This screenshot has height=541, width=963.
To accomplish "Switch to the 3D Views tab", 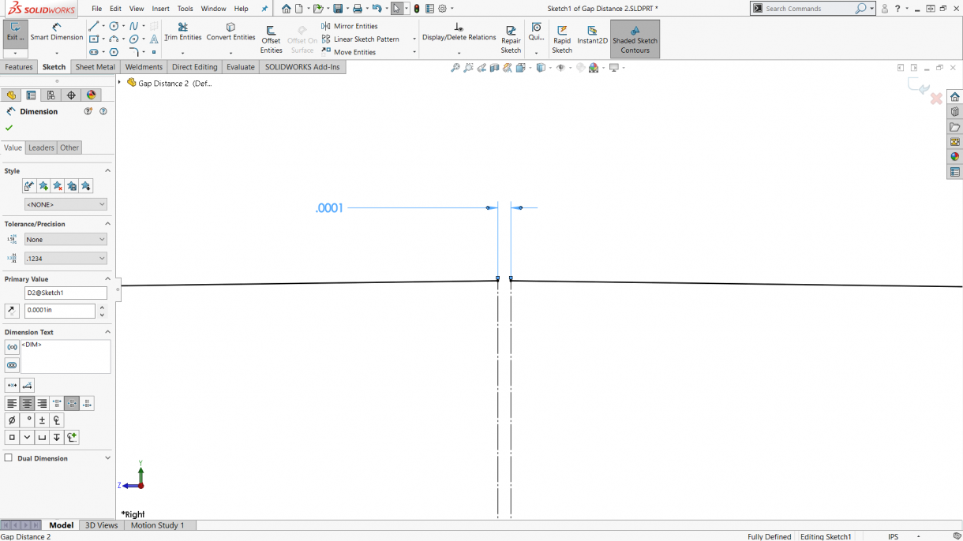I will pos(101,525).
